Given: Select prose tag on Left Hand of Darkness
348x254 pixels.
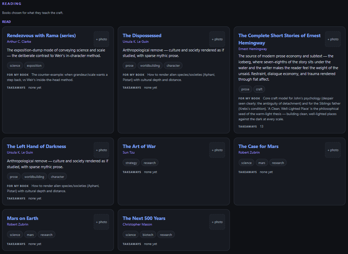Looking at the screenshot, I should pos(14,177).
